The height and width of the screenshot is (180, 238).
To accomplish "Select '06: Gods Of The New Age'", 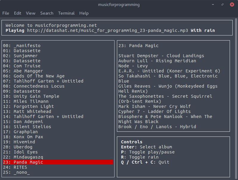I will click(58, 76).
